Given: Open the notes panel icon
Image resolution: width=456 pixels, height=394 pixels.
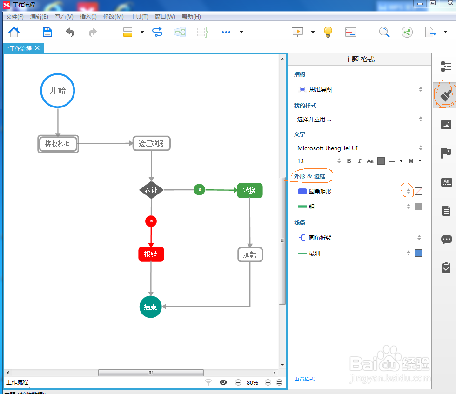Looking at the screenshot, I should click(446, 210).
